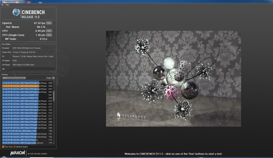Click the orange Your Score legend swatch
The height and width of the screenshot is (158, 273).
3,147
